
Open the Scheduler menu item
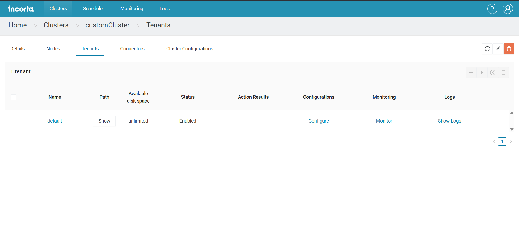93,8
